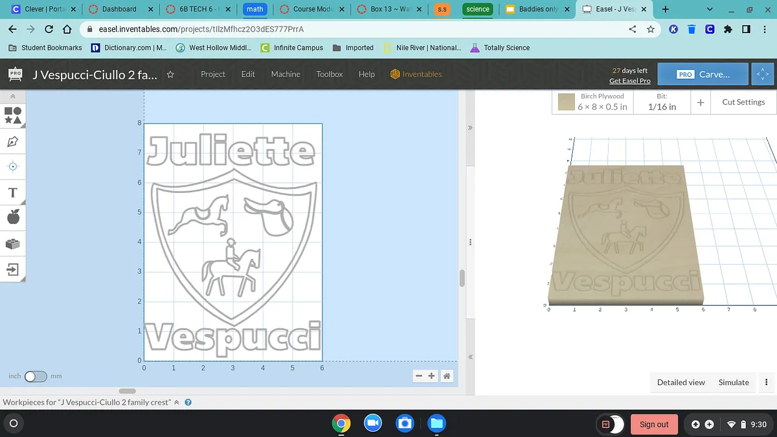
Task: Open the three-dot preview options menu
Action: tap(766, 383)
